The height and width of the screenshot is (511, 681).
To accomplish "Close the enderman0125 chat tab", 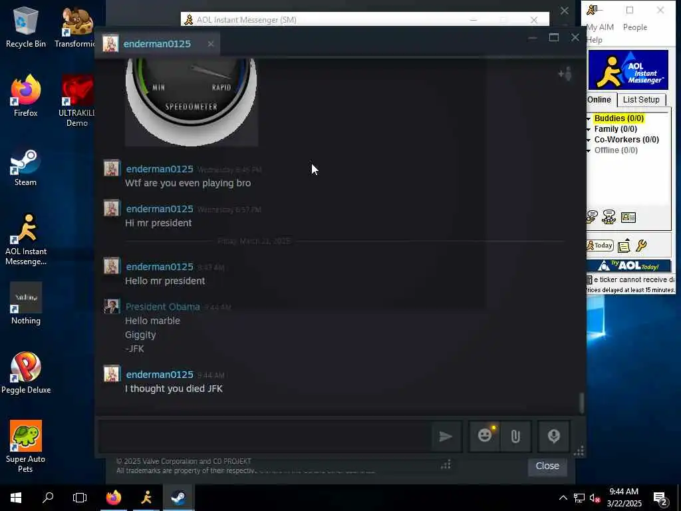I will 211,44.
